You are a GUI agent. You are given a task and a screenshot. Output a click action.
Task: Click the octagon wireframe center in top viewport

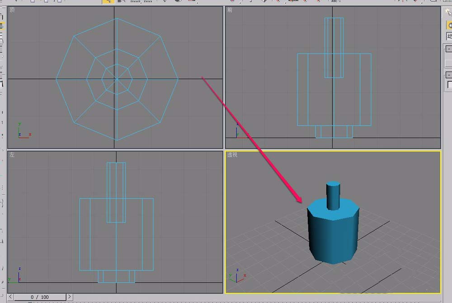click(117, 79)
